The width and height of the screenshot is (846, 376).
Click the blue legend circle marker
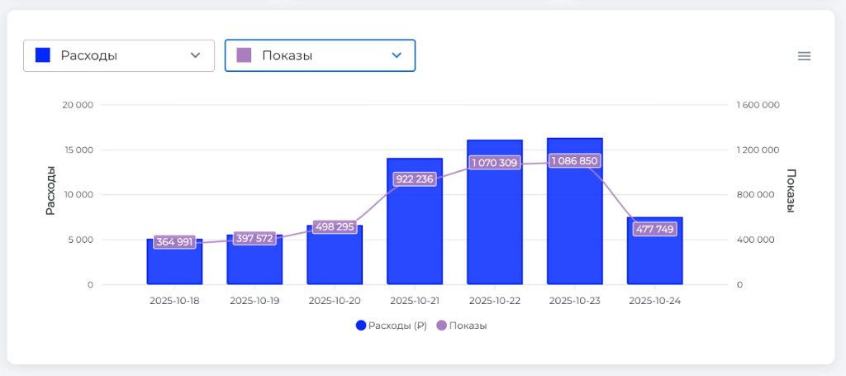coord(361,326)
